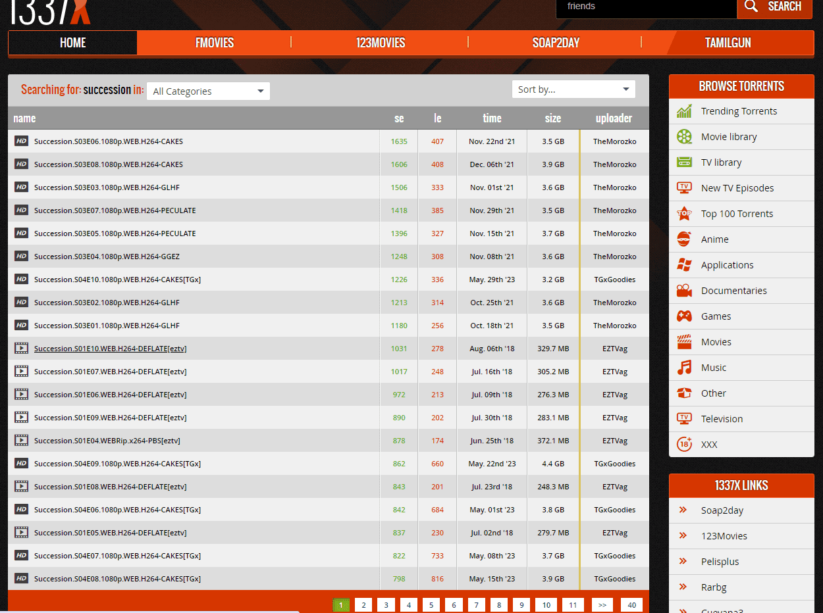Switch to the FMOVIES navigation tab

point(215,43)
